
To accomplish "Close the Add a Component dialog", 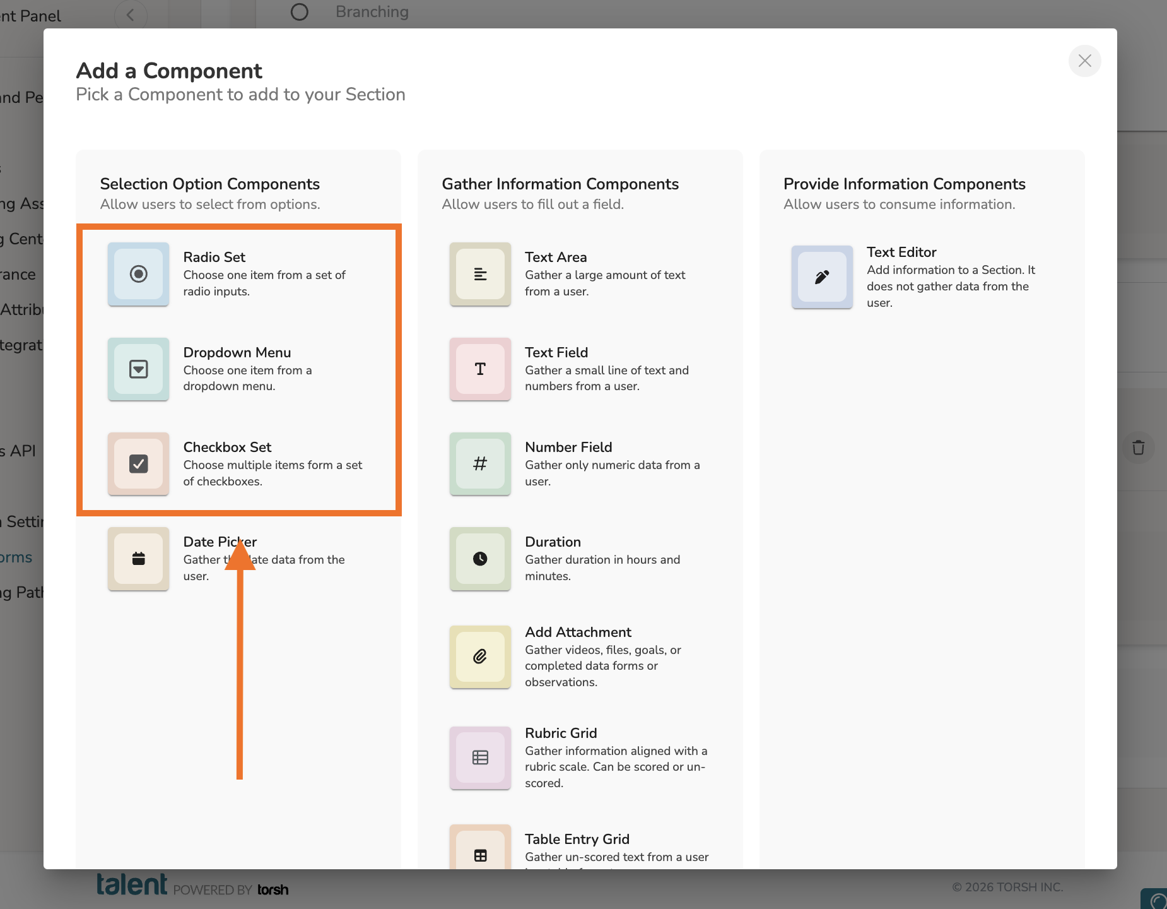I will tap(1084, 61).
